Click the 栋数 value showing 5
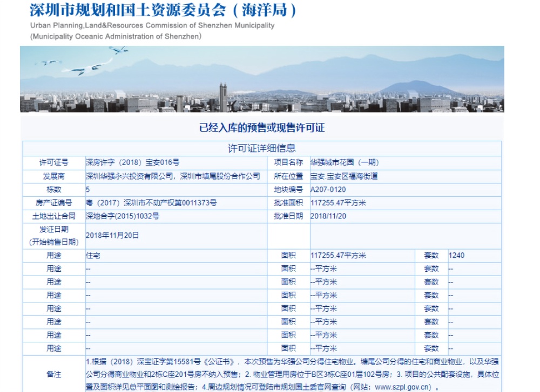Viewport: 540px width, 392px height. [85, 189]
